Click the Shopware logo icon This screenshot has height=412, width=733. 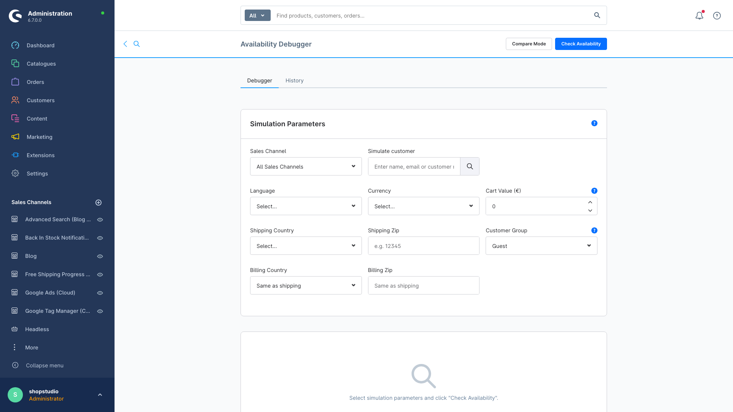tap(15, 16)
